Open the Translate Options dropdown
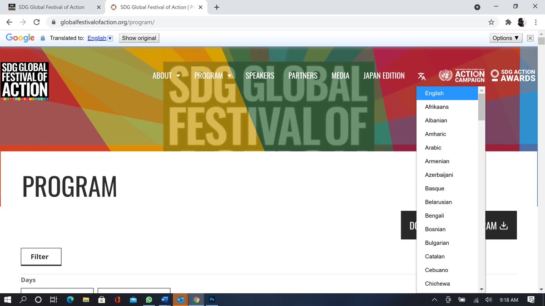545x306 pixels. click(x=506, y=38)
